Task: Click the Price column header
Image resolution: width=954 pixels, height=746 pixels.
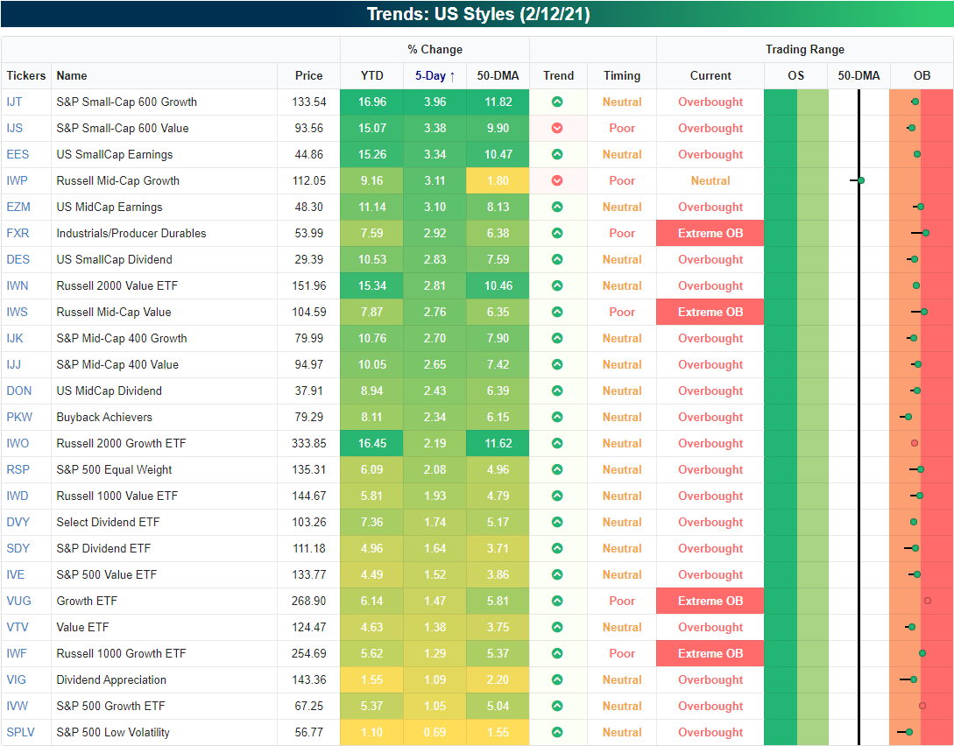Action: click(308, 75)
